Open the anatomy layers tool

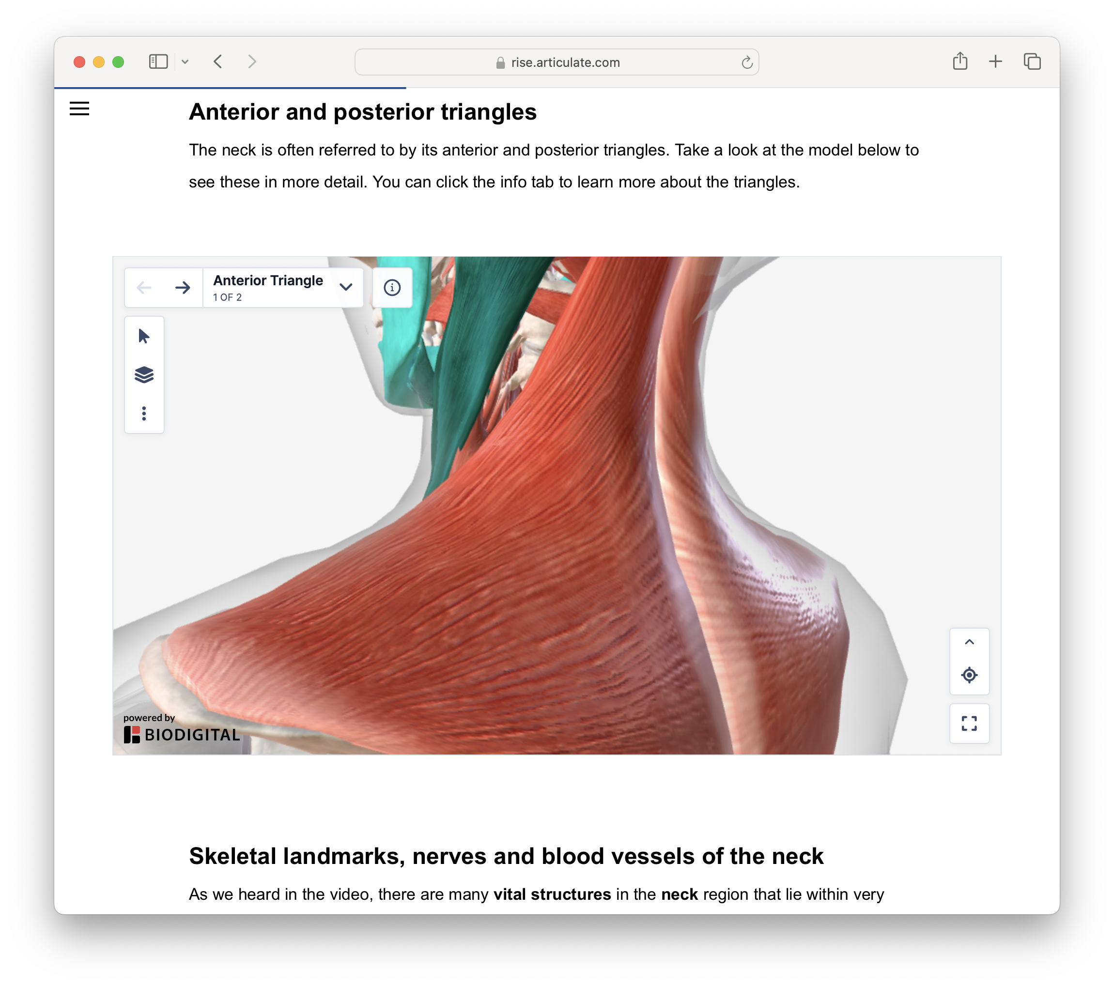pyautogui.click(x=144, y=375)
